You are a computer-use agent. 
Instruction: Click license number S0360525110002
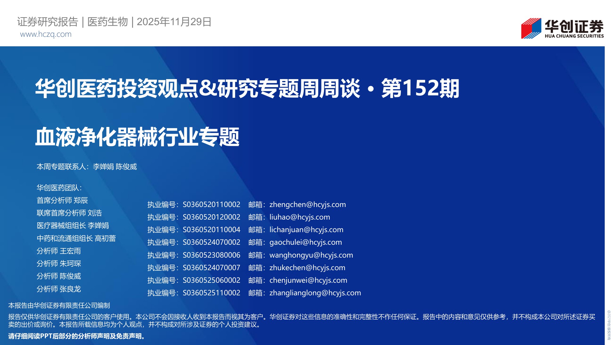point(211,293)
